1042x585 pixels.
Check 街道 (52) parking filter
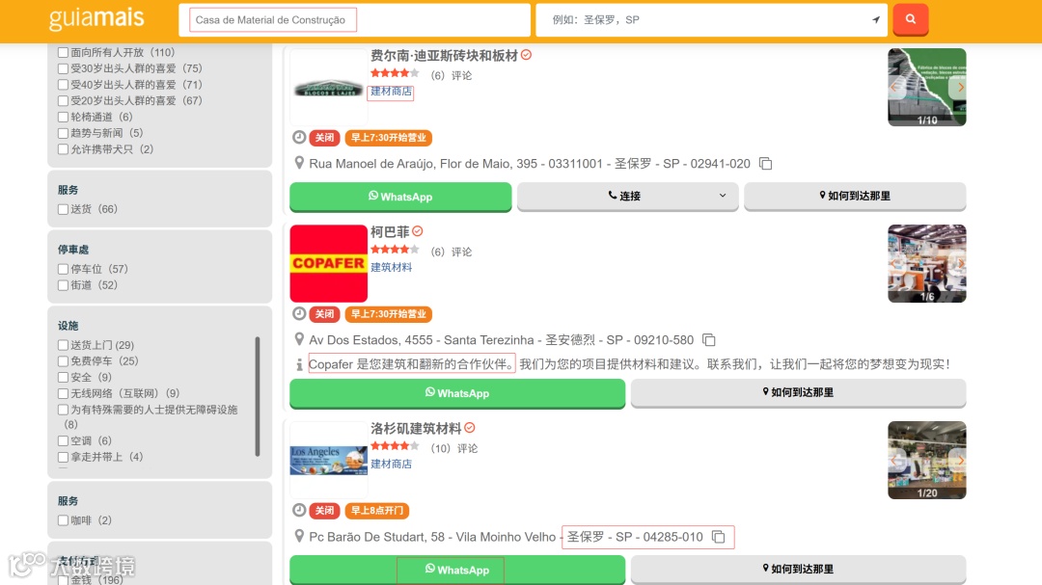[63, 285]
